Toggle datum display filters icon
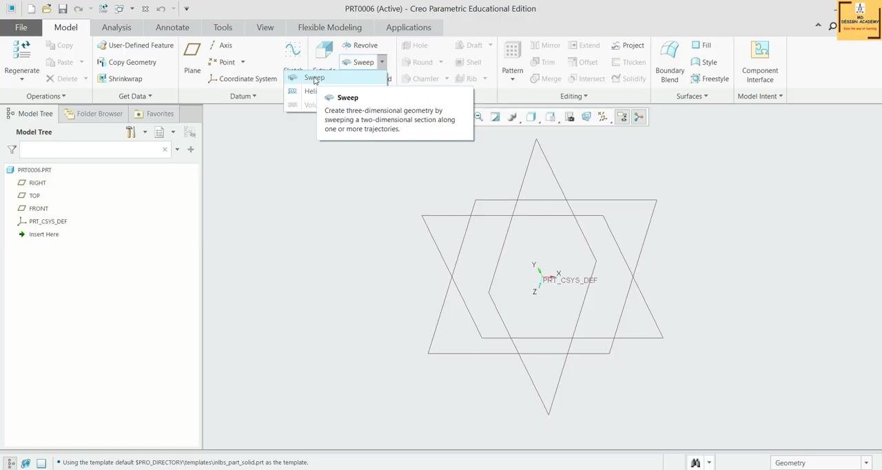The height and width of the screenshot is (470, 882). click(603, 117)
